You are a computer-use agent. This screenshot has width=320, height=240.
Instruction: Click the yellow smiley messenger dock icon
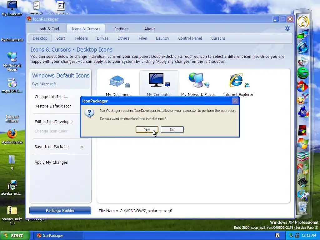tap(302, 99)
